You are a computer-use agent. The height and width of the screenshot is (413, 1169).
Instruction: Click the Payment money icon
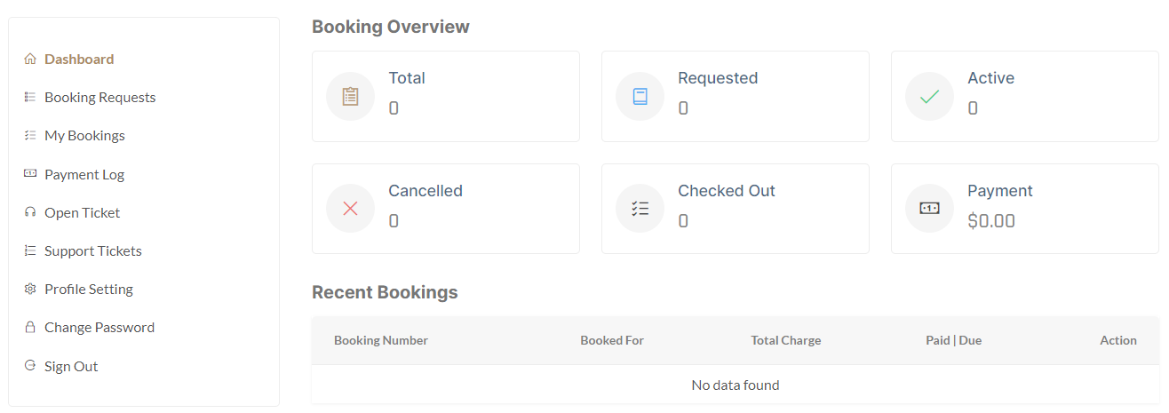click(x=929, y=209)
